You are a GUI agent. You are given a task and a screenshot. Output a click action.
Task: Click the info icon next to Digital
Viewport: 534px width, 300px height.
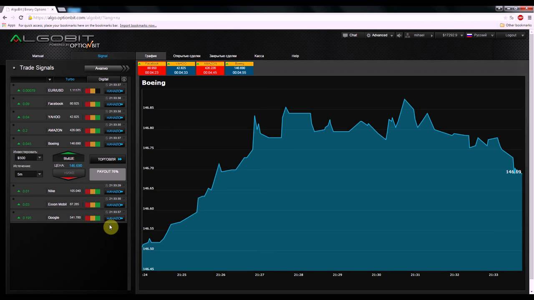coord(124,79)
